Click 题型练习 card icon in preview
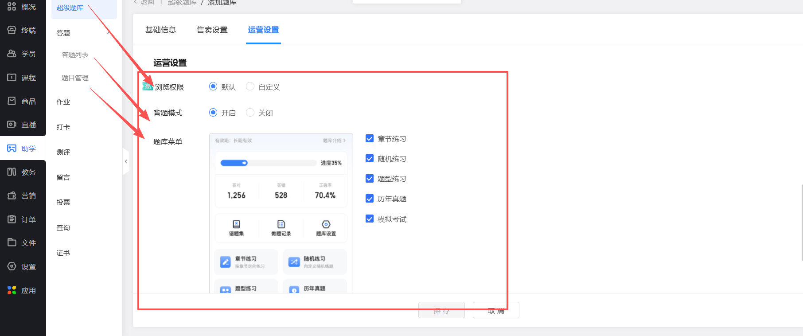Image resolution: width=803 pixels, height=336 pixels. click(x=226, y=290)
